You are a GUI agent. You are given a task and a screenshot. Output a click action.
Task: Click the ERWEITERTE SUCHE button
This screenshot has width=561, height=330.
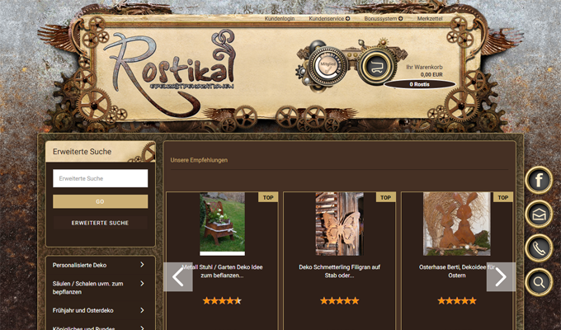point(100,223)
